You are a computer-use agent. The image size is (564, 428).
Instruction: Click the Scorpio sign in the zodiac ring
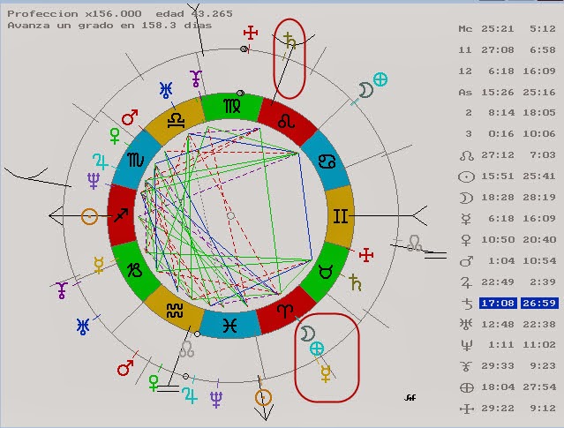135,161
